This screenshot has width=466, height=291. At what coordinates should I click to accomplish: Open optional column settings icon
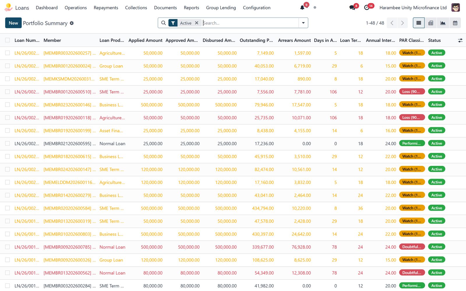click(460, 40)
